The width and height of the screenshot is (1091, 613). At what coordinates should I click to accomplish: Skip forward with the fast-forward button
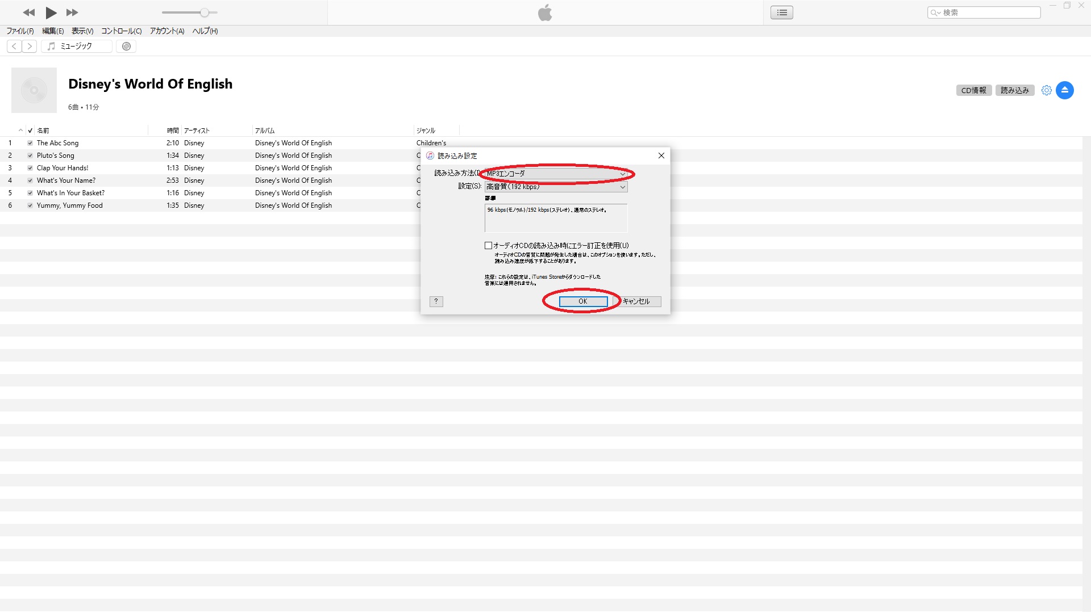(72, 12)
